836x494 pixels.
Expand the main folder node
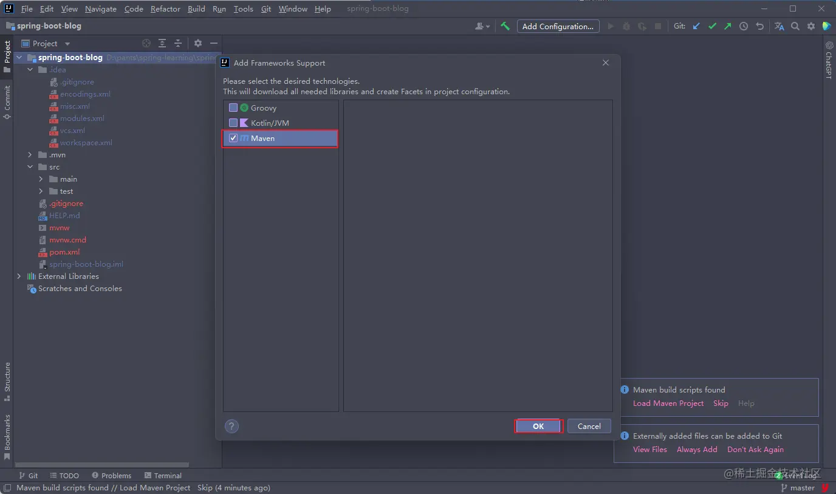[x=41, y=179]
